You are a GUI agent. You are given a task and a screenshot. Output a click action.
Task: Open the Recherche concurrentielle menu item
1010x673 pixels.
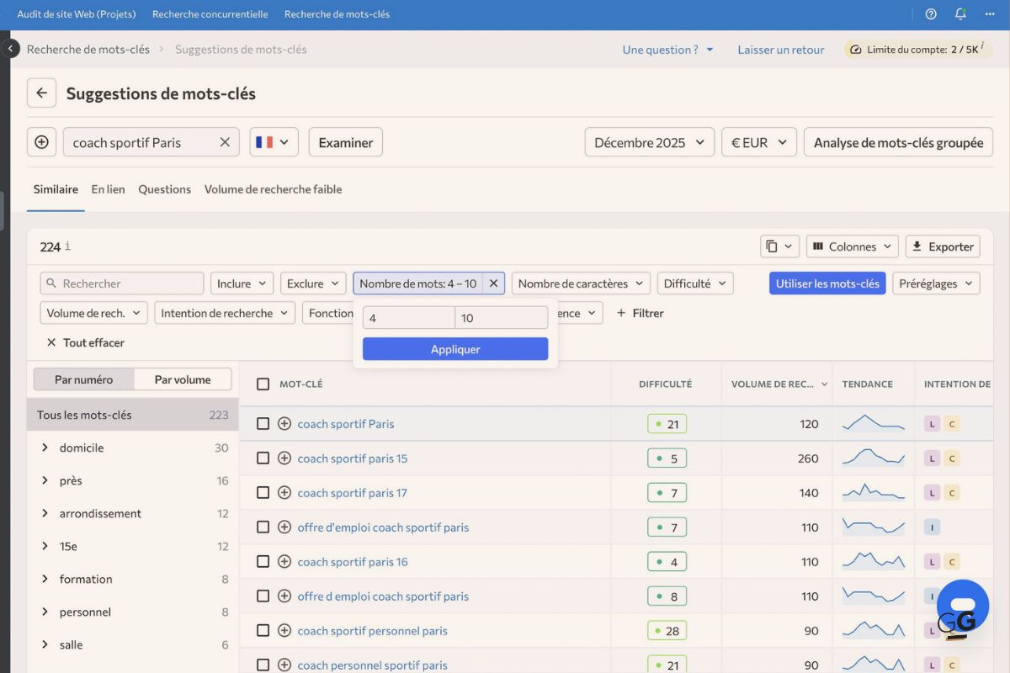point(210,13)
